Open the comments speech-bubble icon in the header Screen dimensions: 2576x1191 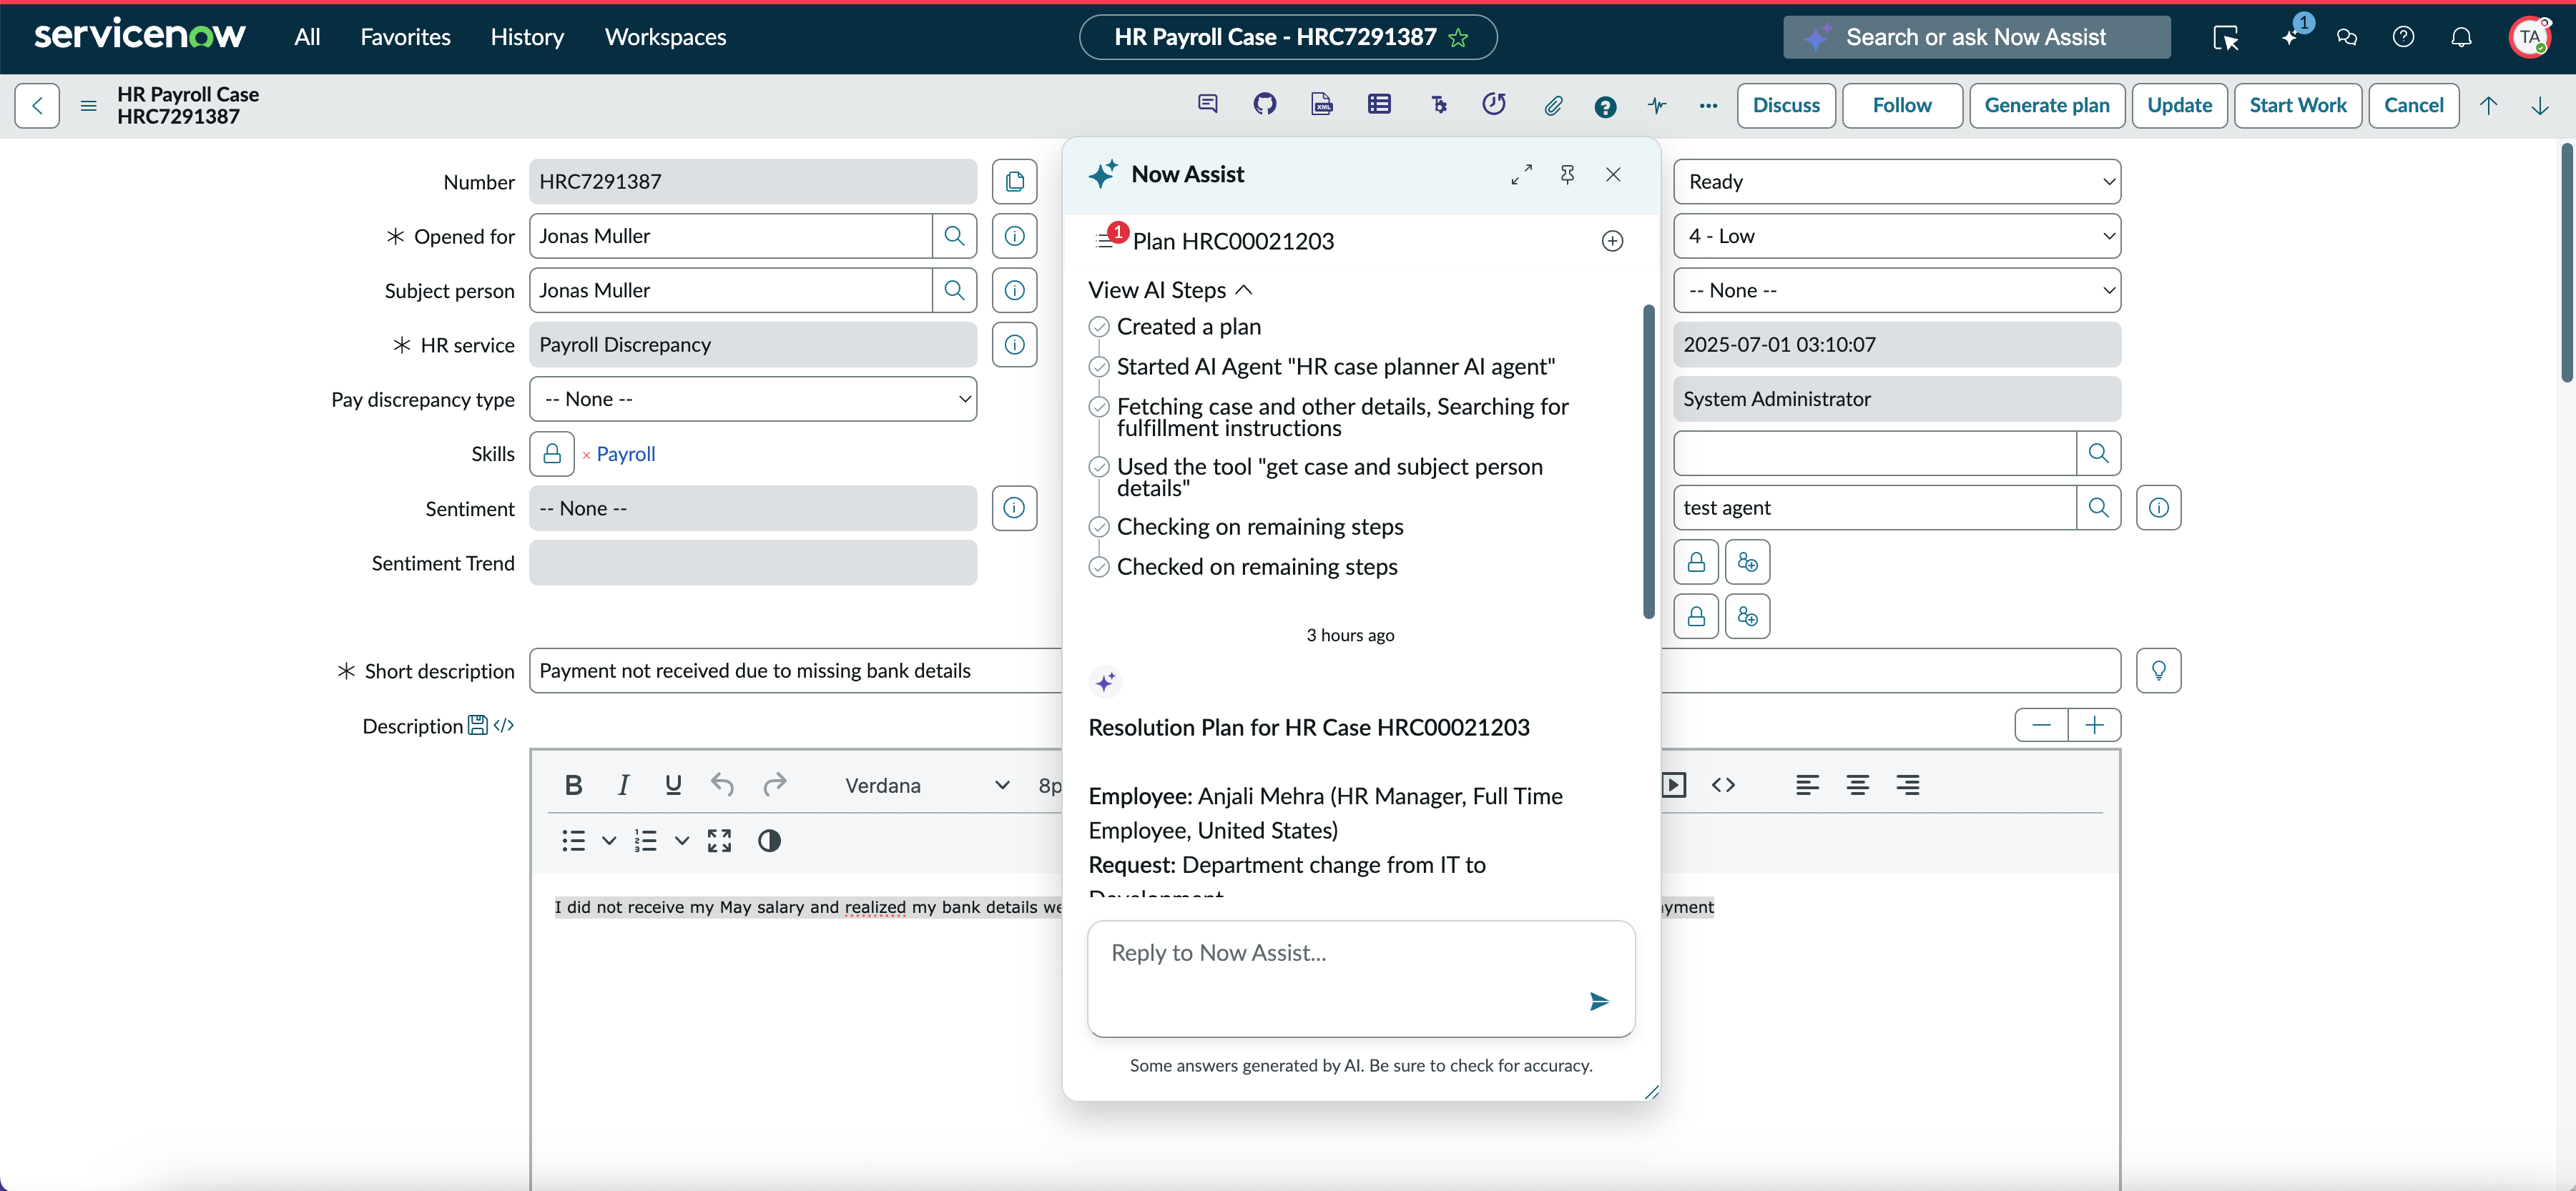1208,104
